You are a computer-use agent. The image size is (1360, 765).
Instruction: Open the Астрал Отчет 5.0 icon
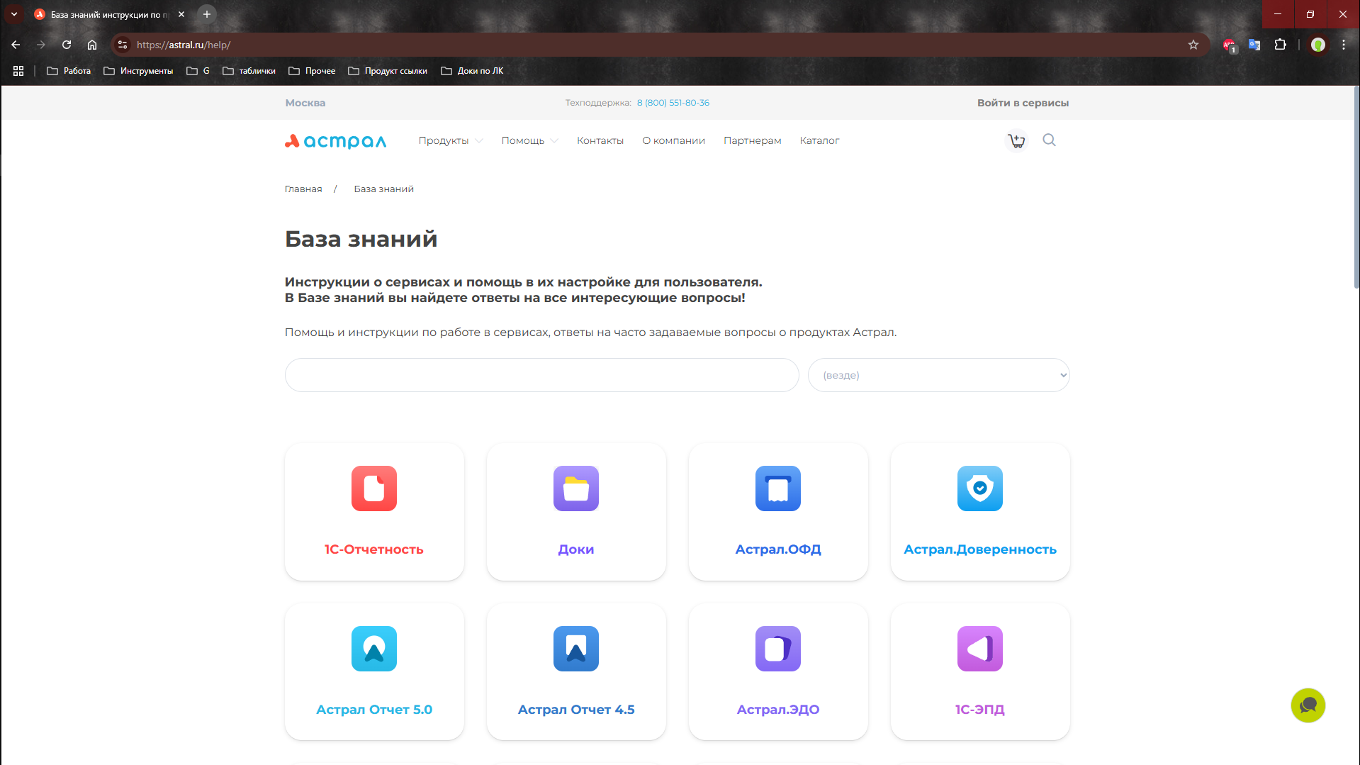pyautogui.click(x=374, y=649)
